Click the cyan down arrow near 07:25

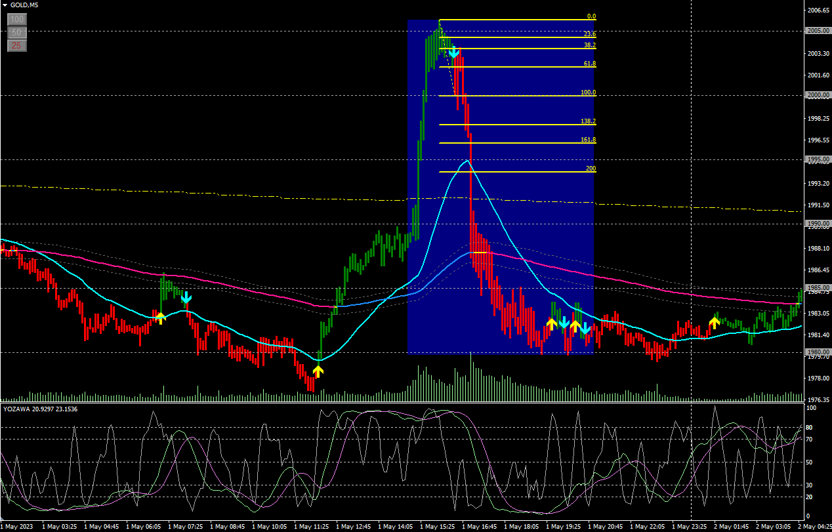[x=186, y=298]
